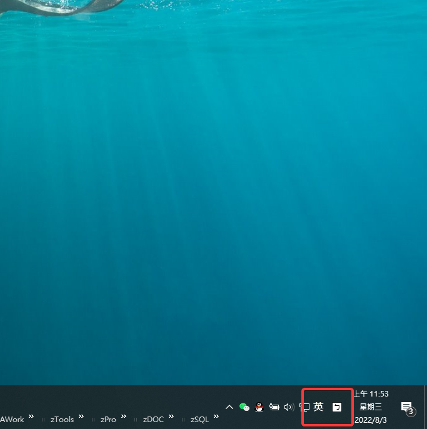This screenshot has width=427, height=429.
Task: Expand the zPro toolbar chevron
Action: (124, 417)
